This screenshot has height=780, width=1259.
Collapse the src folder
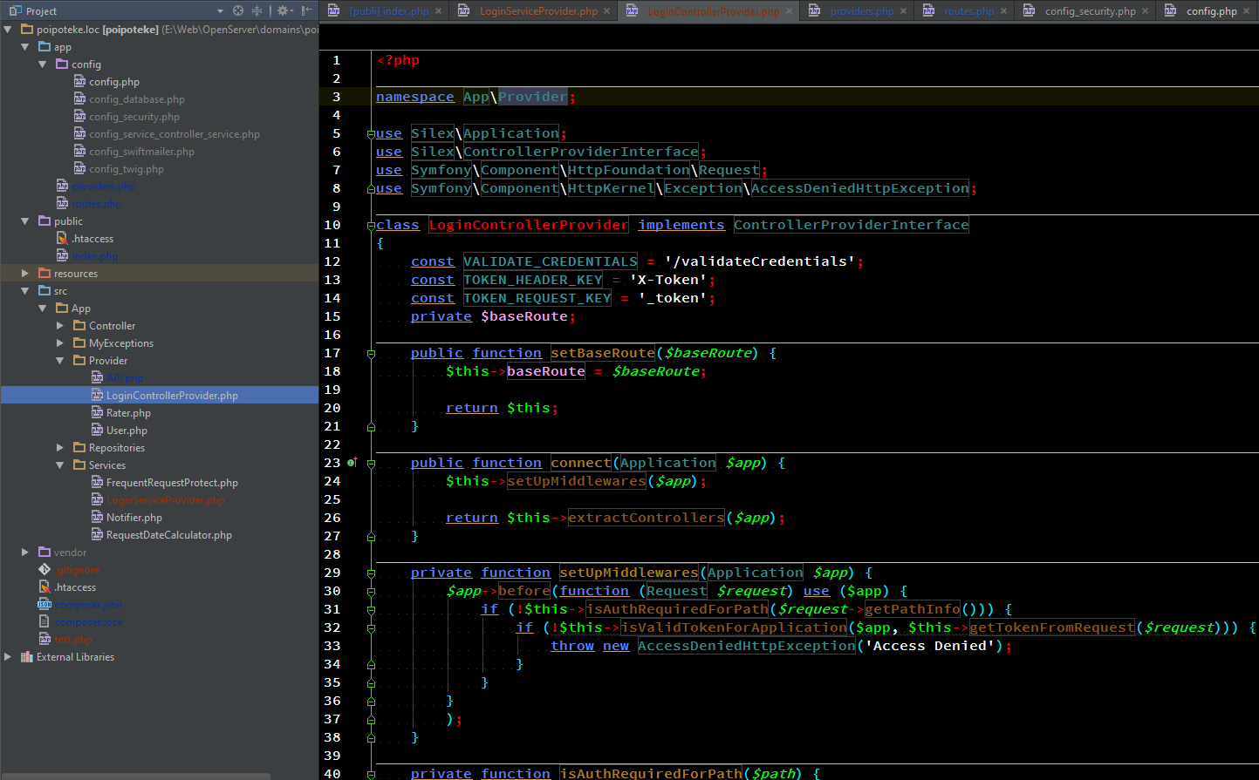[25, 290]
